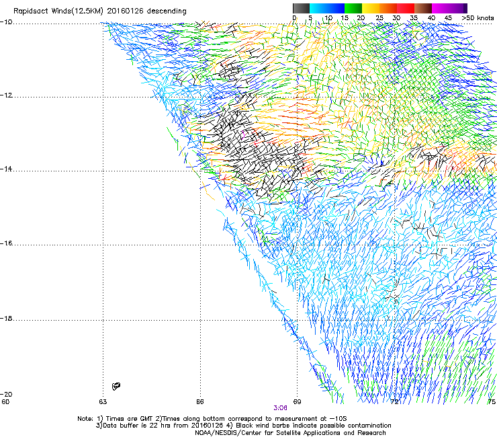The height and width of the screenshot is (437, 497).
Task: Click the brown 35-40 knots legend segment
Action: pos(423,8)
